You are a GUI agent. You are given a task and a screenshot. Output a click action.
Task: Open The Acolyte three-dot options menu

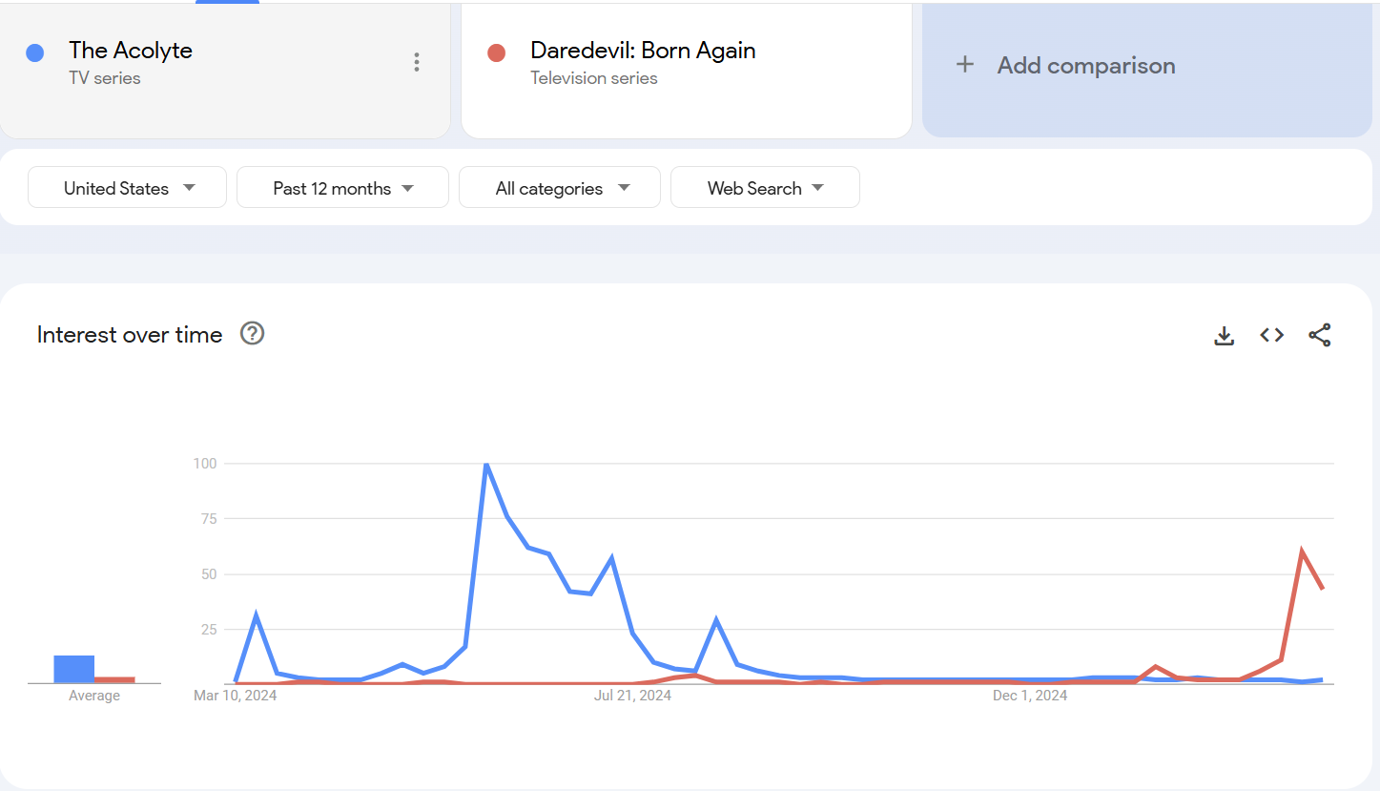417,62
